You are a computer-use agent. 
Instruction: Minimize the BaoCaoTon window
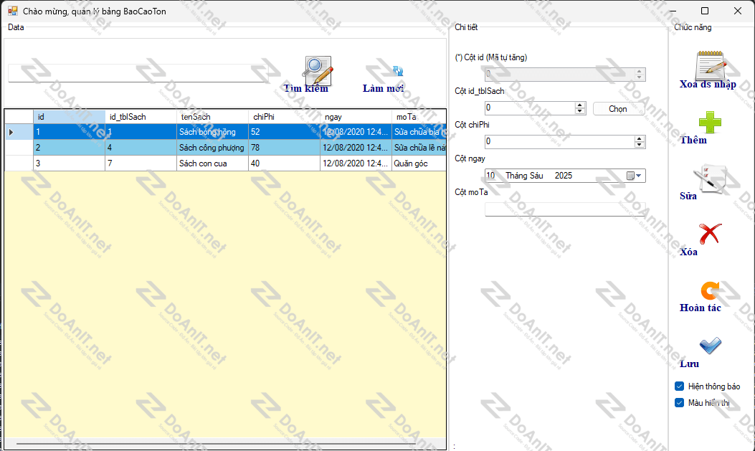coord(673,11)
